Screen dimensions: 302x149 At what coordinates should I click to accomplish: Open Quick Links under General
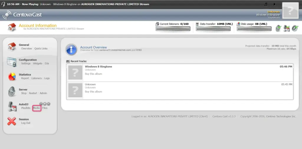click(41, 49)
